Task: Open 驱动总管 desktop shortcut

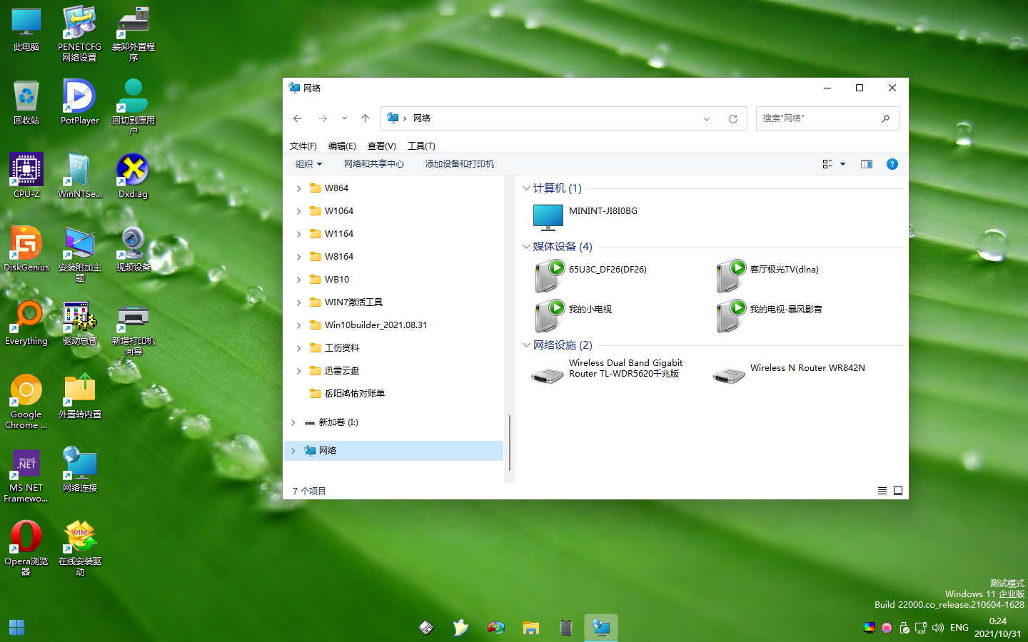Action: click(x=79, y=322)
